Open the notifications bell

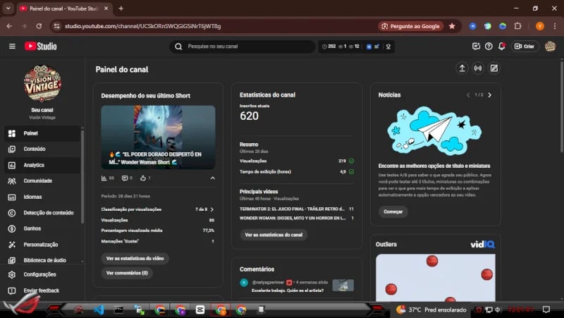[x=501, y=47]
